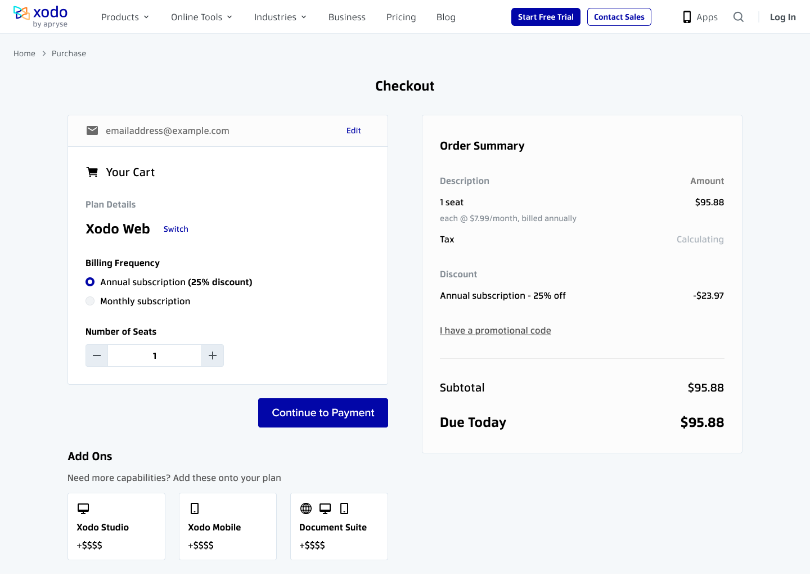Increase seats with the plus button
Image resolution: width=810 pixels, height=576 pixels.
213,355
